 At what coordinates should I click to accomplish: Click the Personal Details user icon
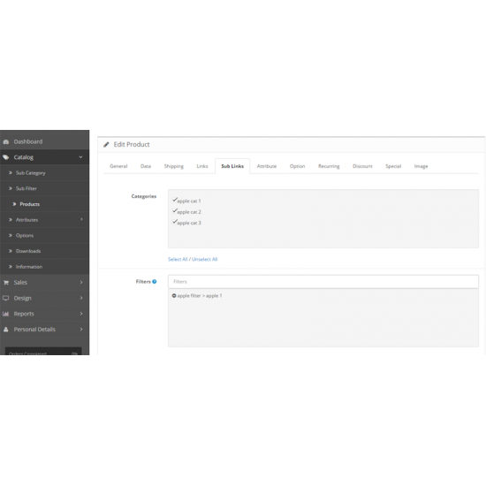pos(6,330)
